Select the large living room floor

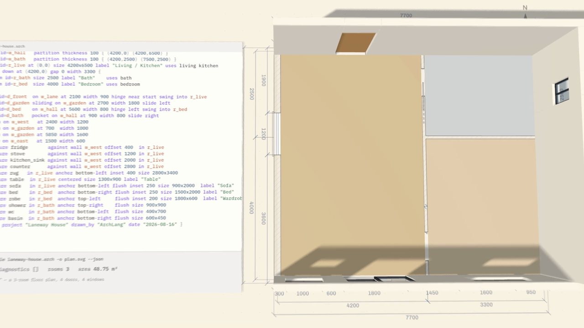pyautogui.click(x=352, y=165)
